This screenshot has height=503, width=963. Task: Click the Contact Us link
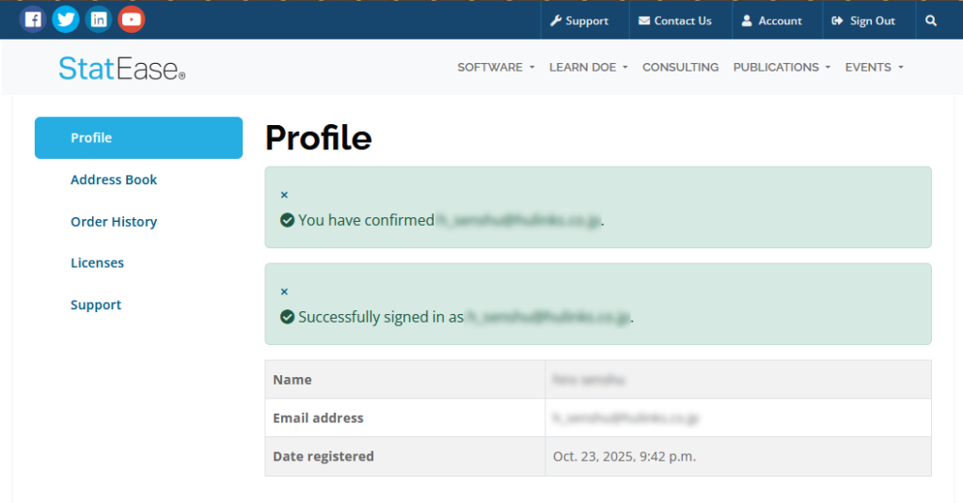point(675,21)
